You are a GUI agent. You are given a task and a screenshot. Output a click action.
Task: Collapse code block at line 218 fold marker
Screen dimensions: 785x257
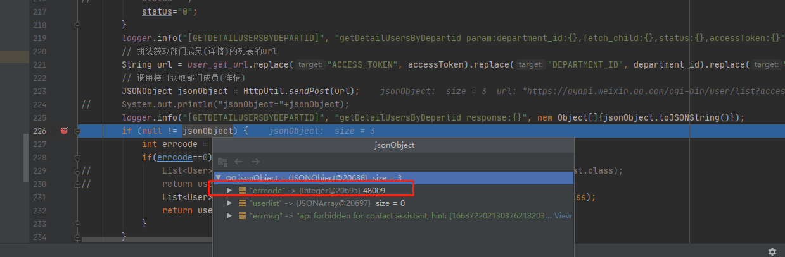(x=77, y=25)
